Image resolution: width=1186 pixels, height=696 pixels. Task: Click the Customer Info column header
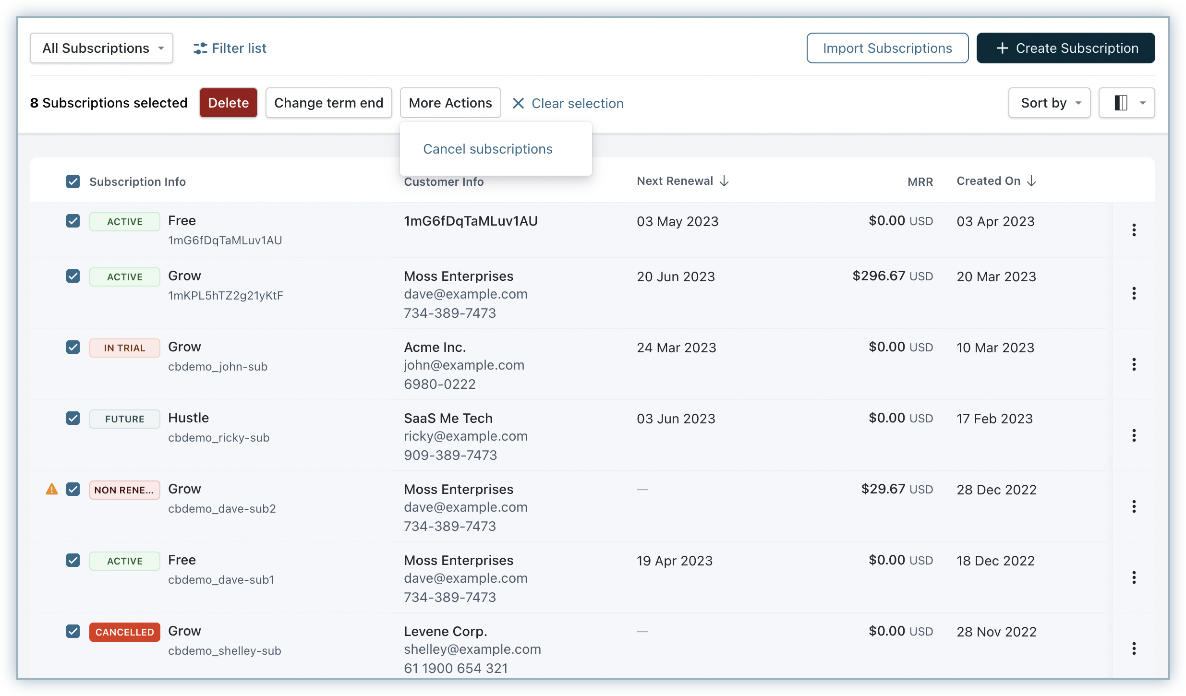point(444,181)
